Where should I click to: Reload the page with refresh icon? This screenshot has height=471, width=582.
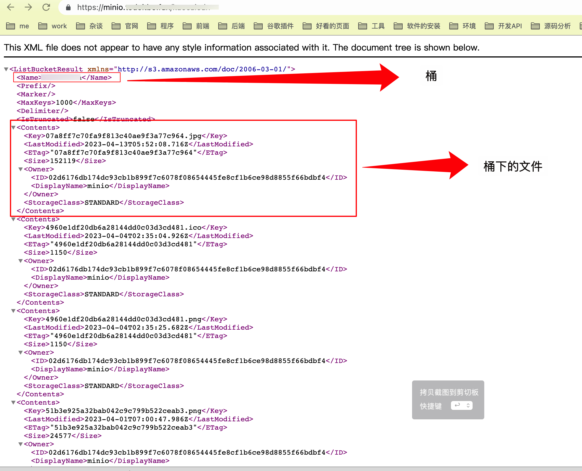point(46,7)
